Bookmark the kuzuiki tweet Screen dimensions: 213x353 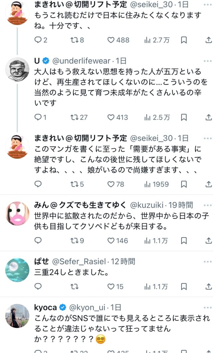pos(184,241)
